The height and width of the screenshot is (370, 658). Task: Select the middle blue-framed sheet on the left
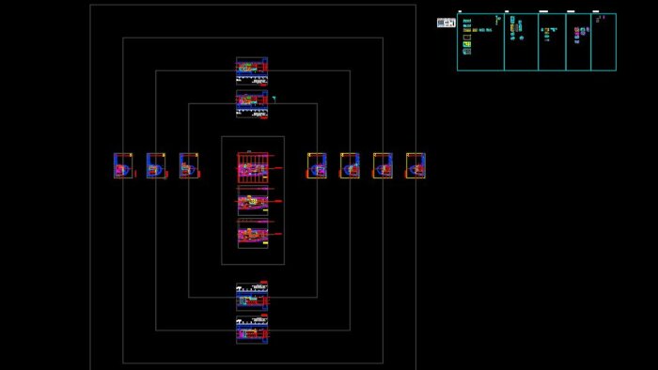(x=156, y=165)
